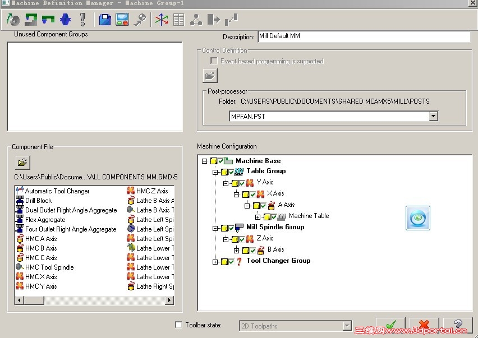Click component list scrollbar right arrow
Viewport: 478px width, 338px height.
click(x=170, y=300)
